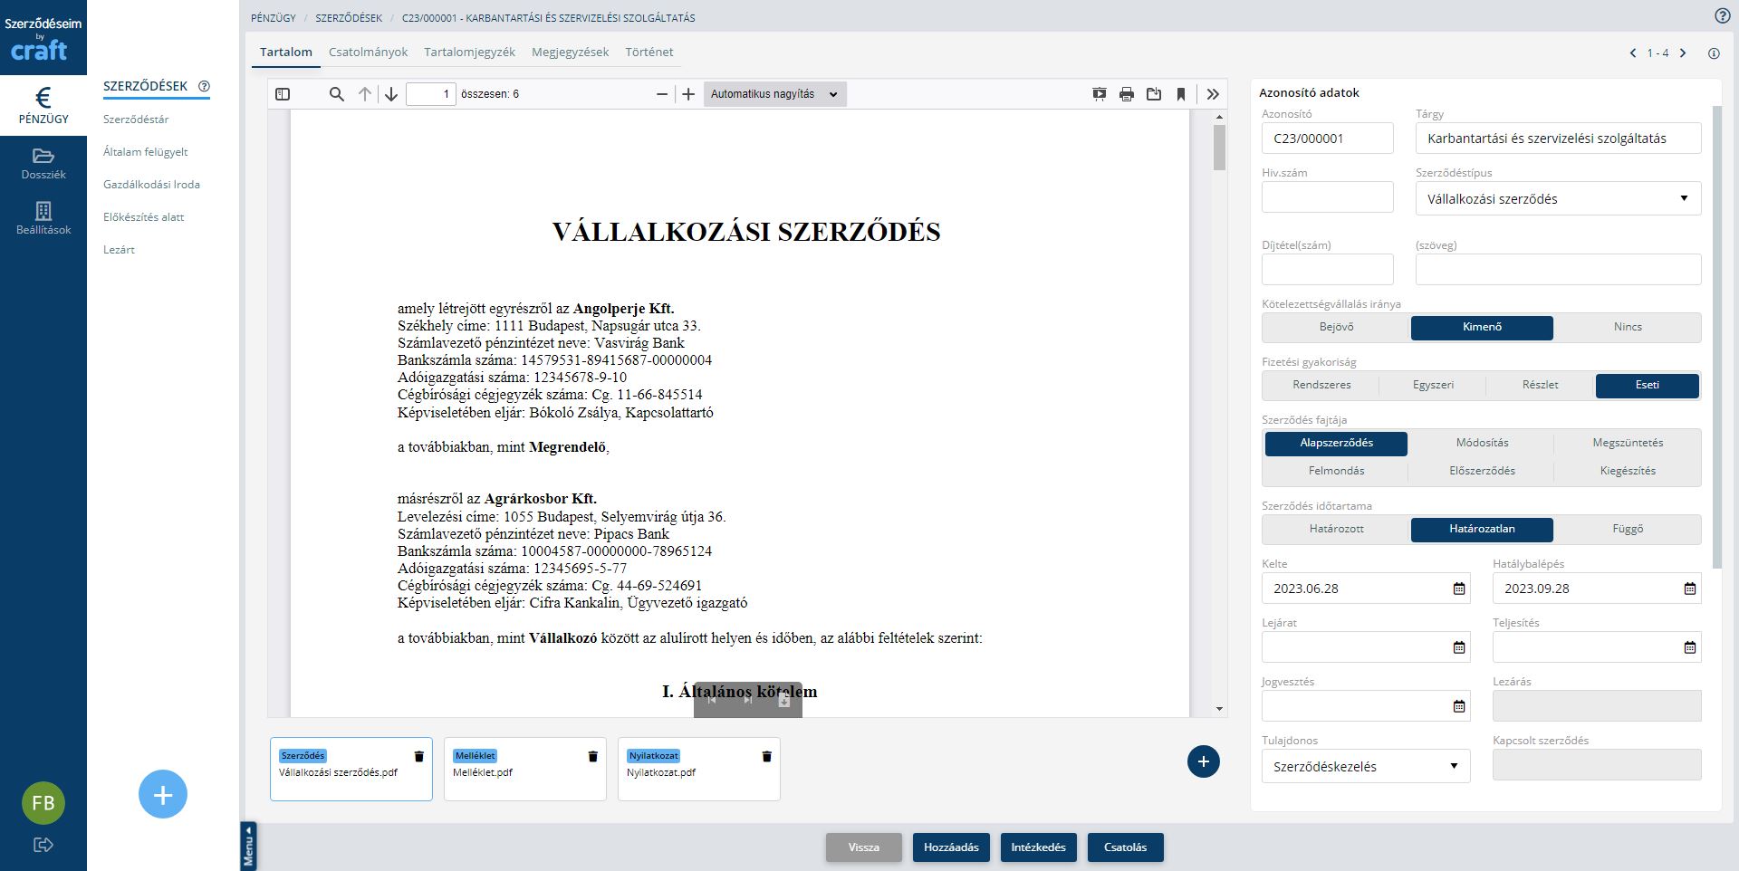This screenshot has height=871, width=1739.
Task: Click the zoom in plus icon
Action: coord(688,94)
